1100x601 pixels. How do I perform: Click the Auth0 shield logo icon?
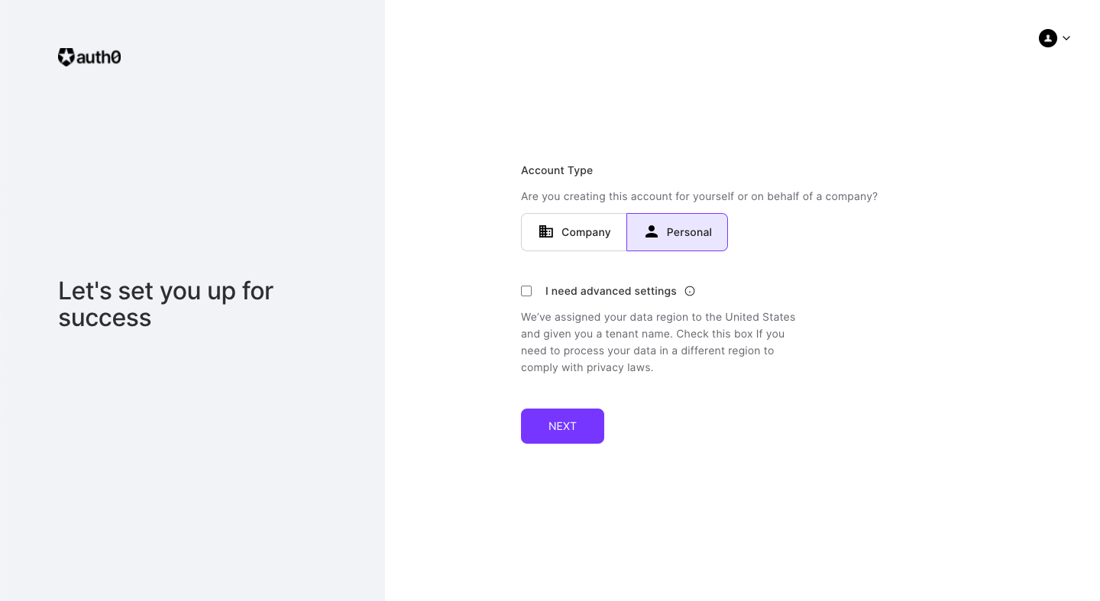pos(66,57)
